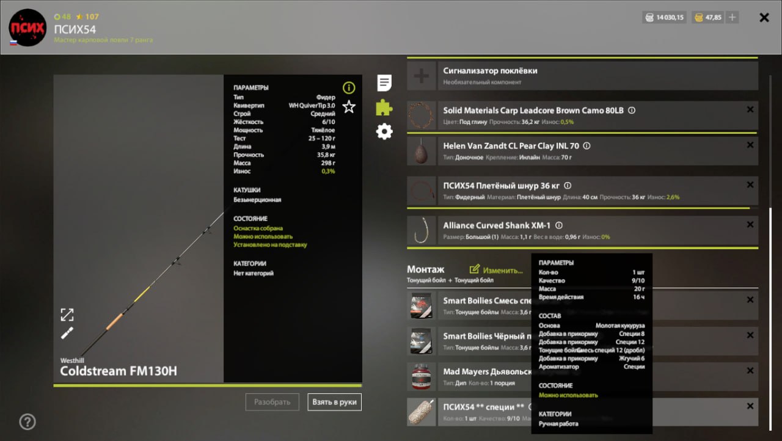The height and width of the screenshot is (441, 782).
Task: Add gold with the plus button
Action: click(732, 18)
